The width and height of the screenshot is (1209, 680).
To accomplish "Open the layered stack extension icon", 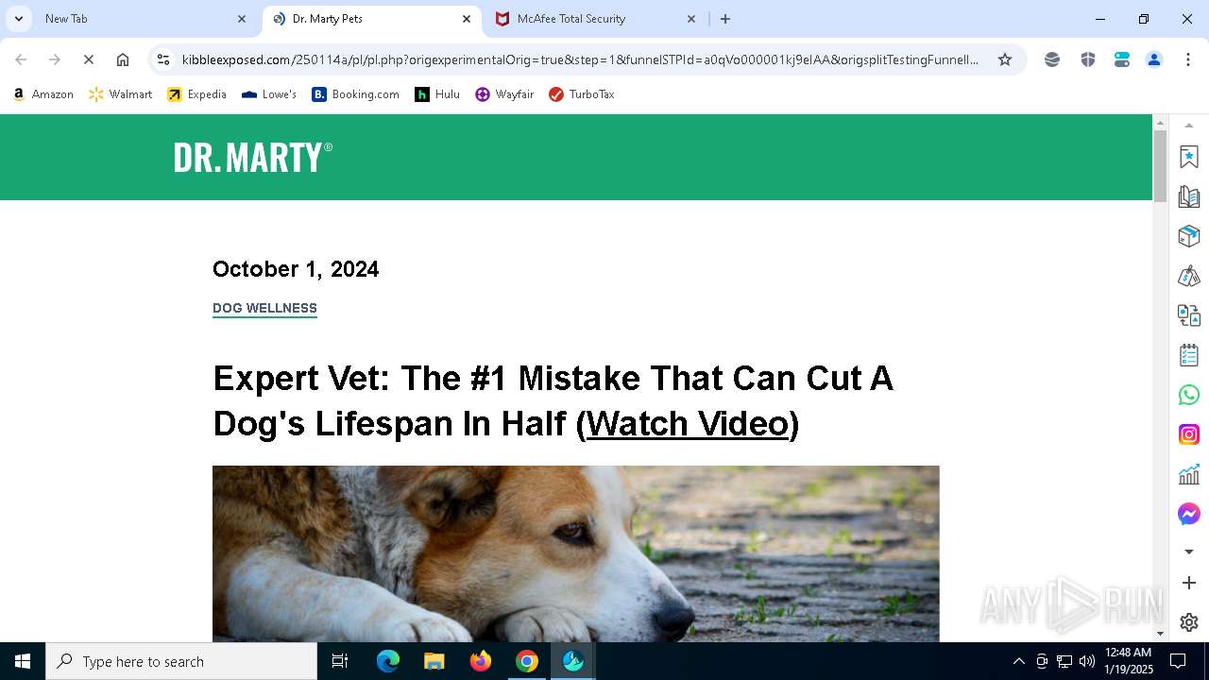I will click(x=1052, y=59).
